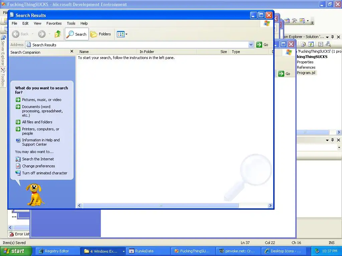Close the Solution Explorer panel
Image resolution: width=342 pixels, height=256 pixels.
338,37
